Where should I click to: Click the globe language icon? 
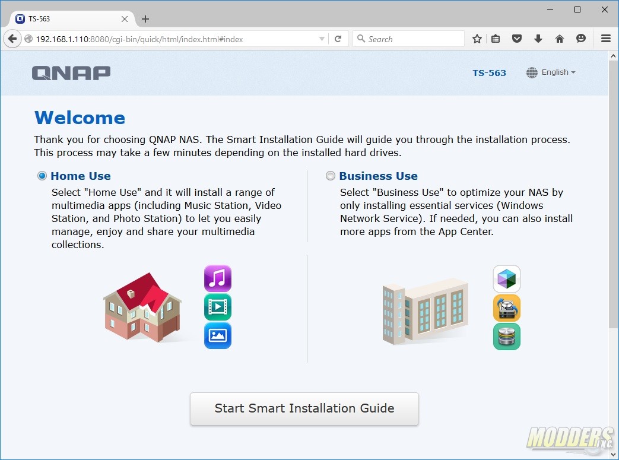click(532, 72)
